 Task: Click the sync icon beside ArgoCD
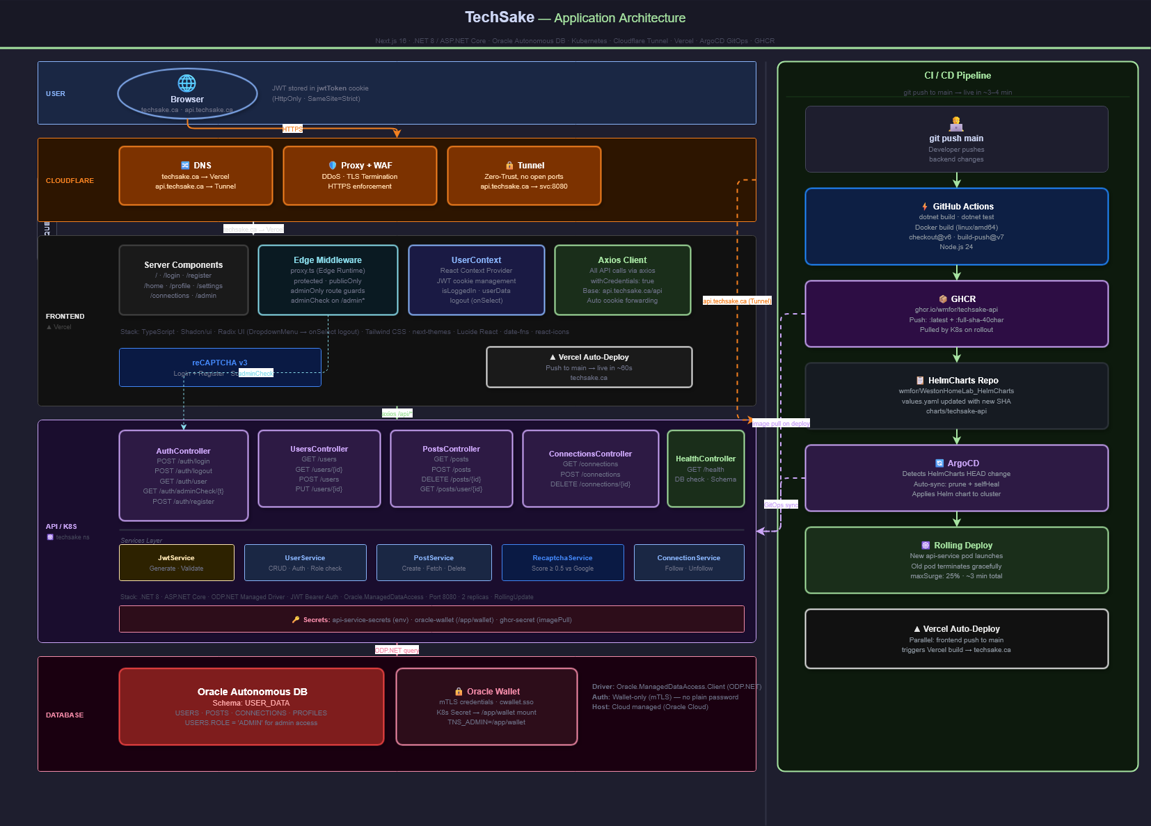[939, 463]
